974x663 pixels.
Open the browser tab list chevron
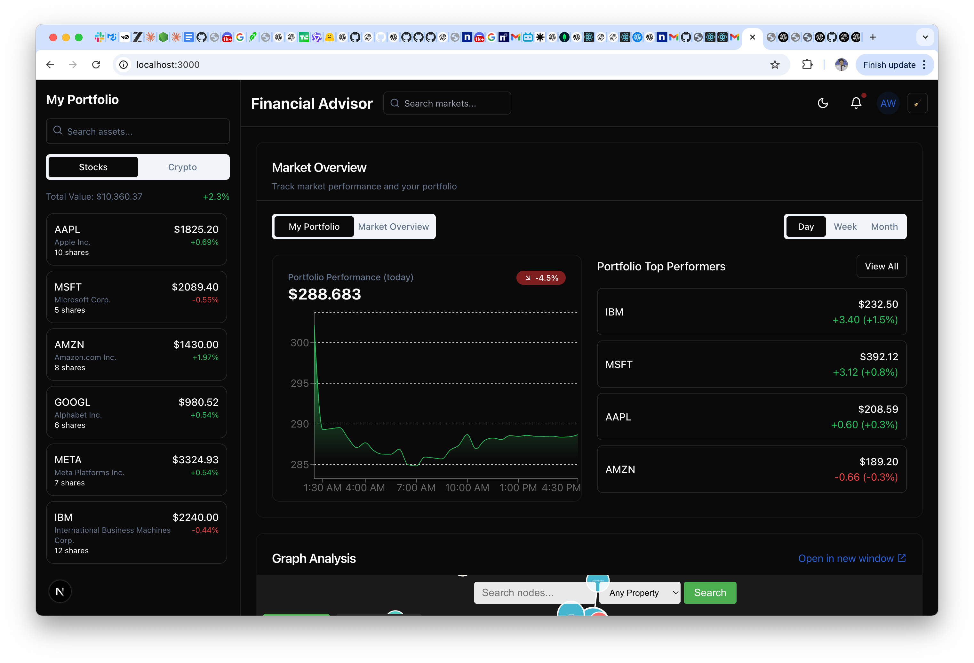(925, 37)
